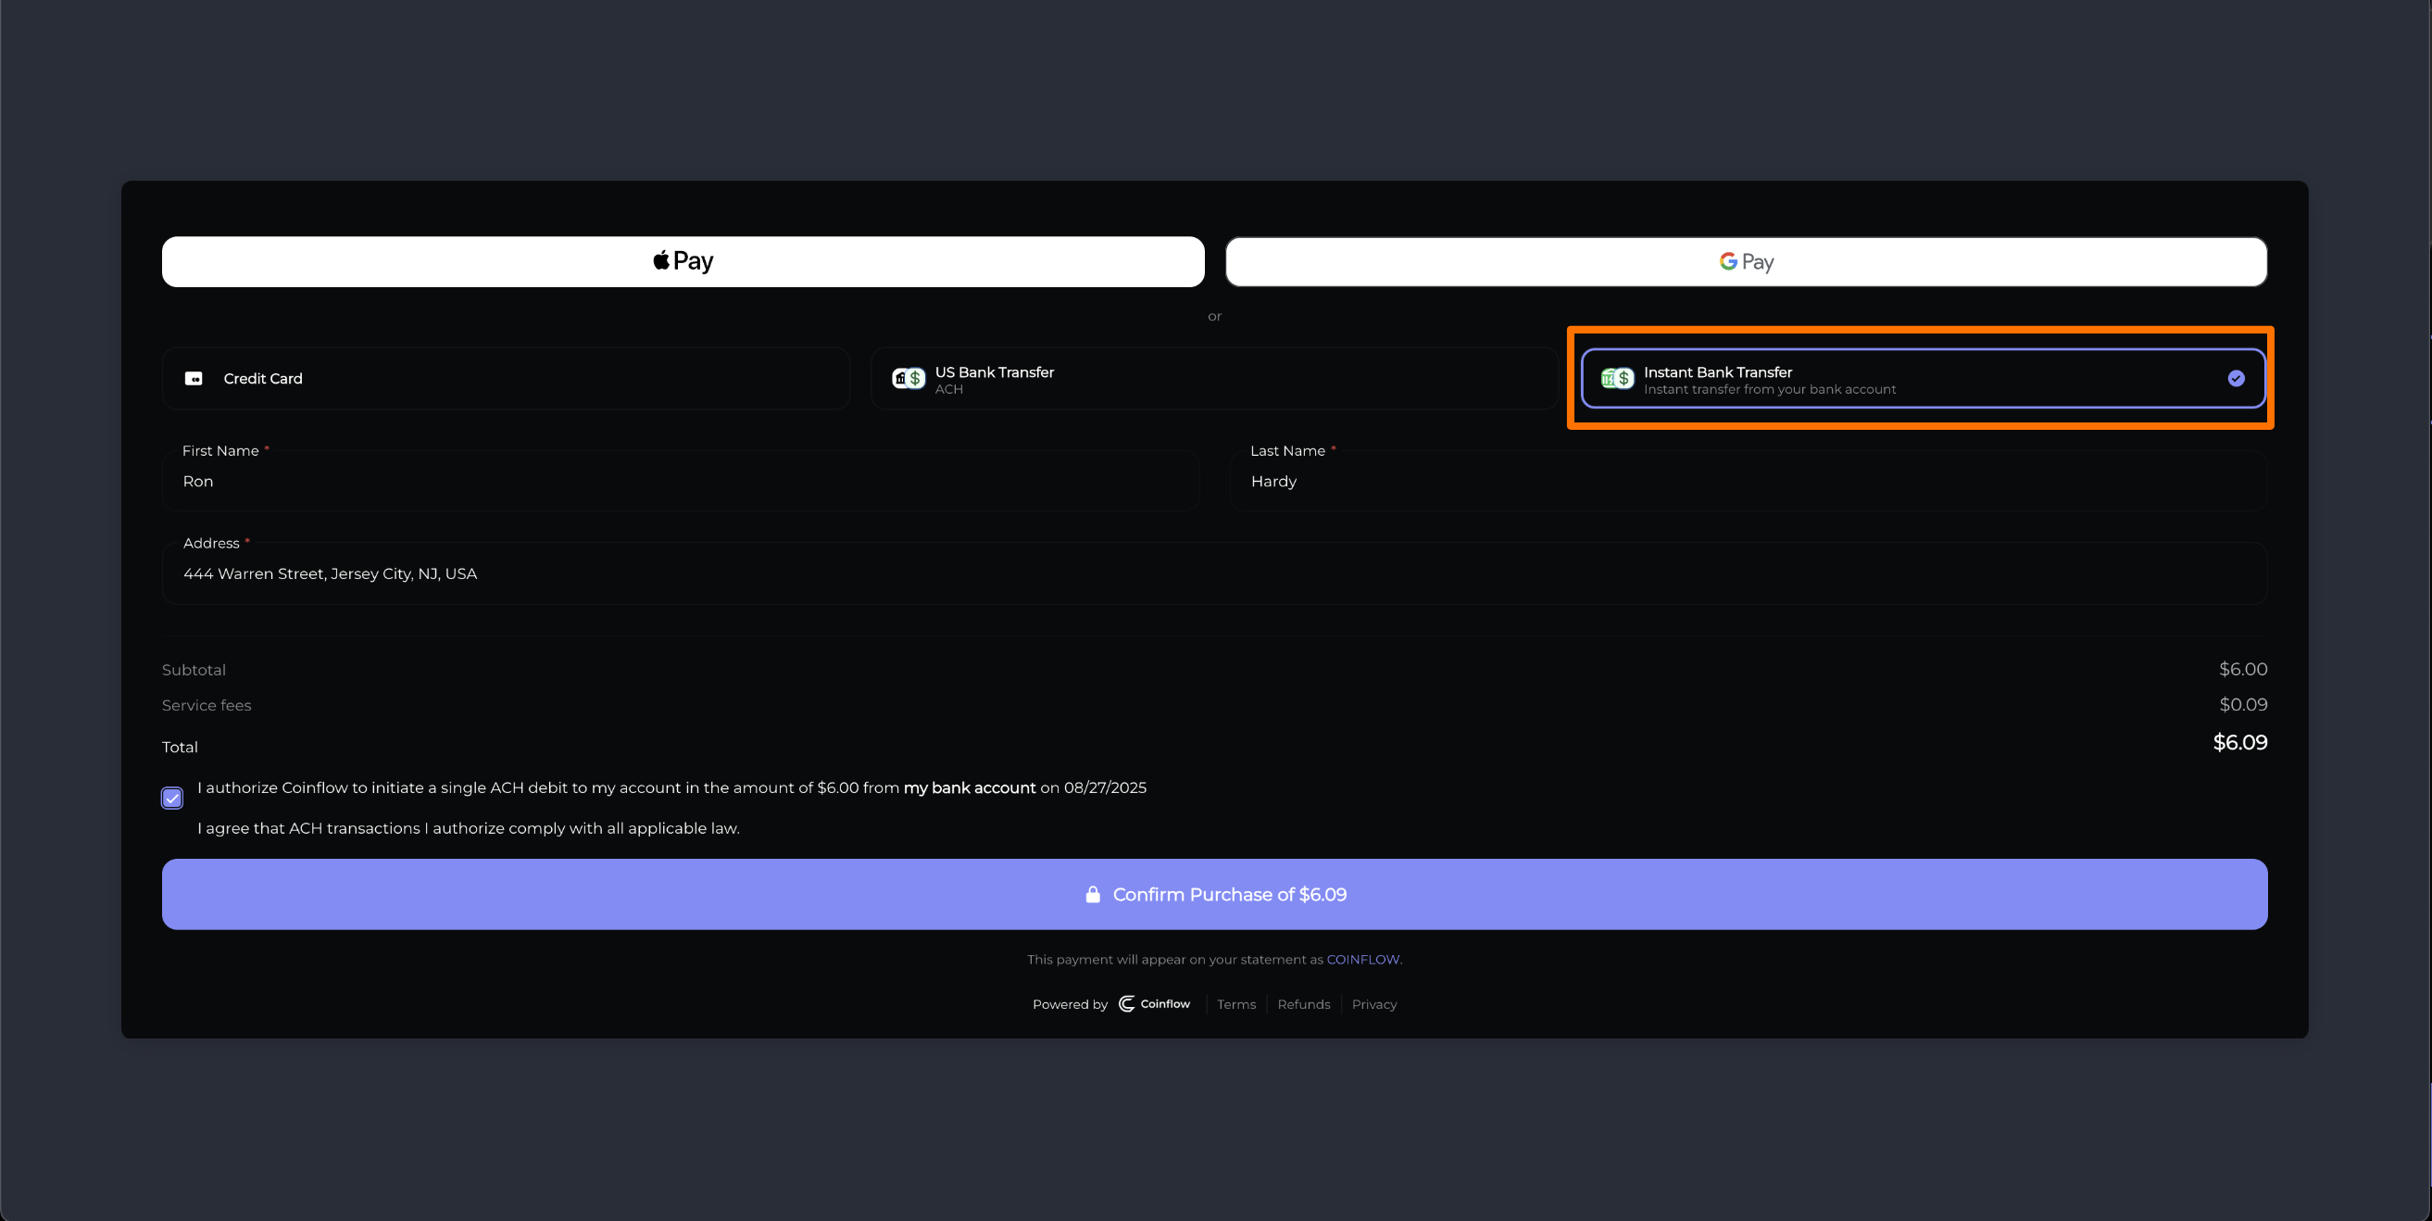Click the First Name field

coord(680,482)
